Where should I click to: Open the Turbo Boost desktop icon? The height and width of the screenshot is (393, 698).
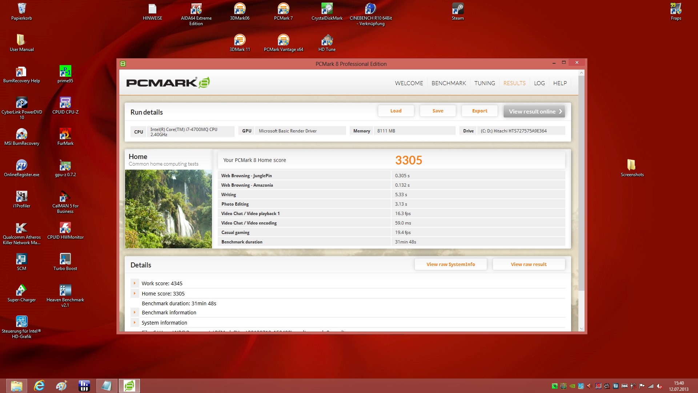pyautogui.click(x=65, y=262)
